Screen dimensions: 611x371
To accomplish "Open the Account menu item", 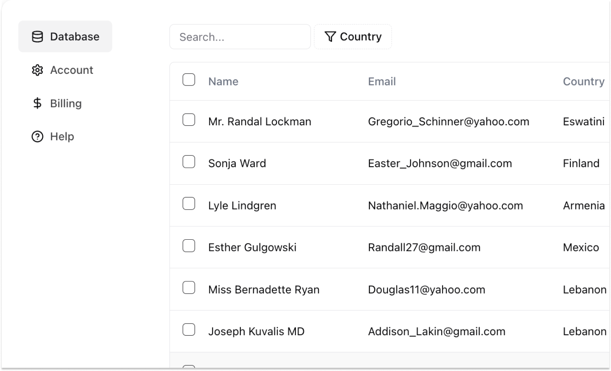I will [72, 70].
